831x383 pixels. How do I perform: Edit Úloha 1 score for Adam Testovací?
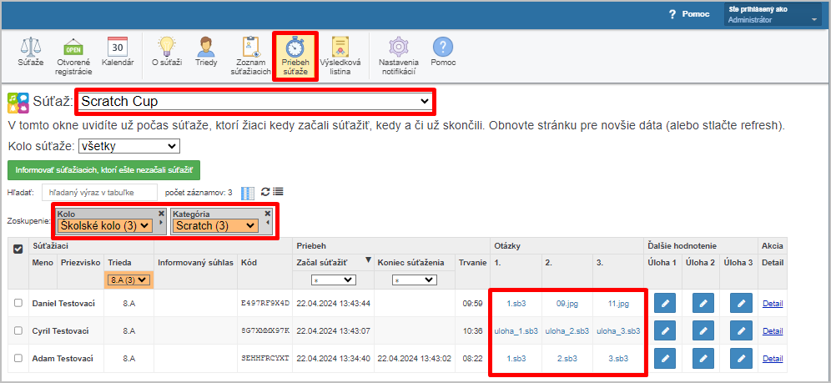[665, 358]
